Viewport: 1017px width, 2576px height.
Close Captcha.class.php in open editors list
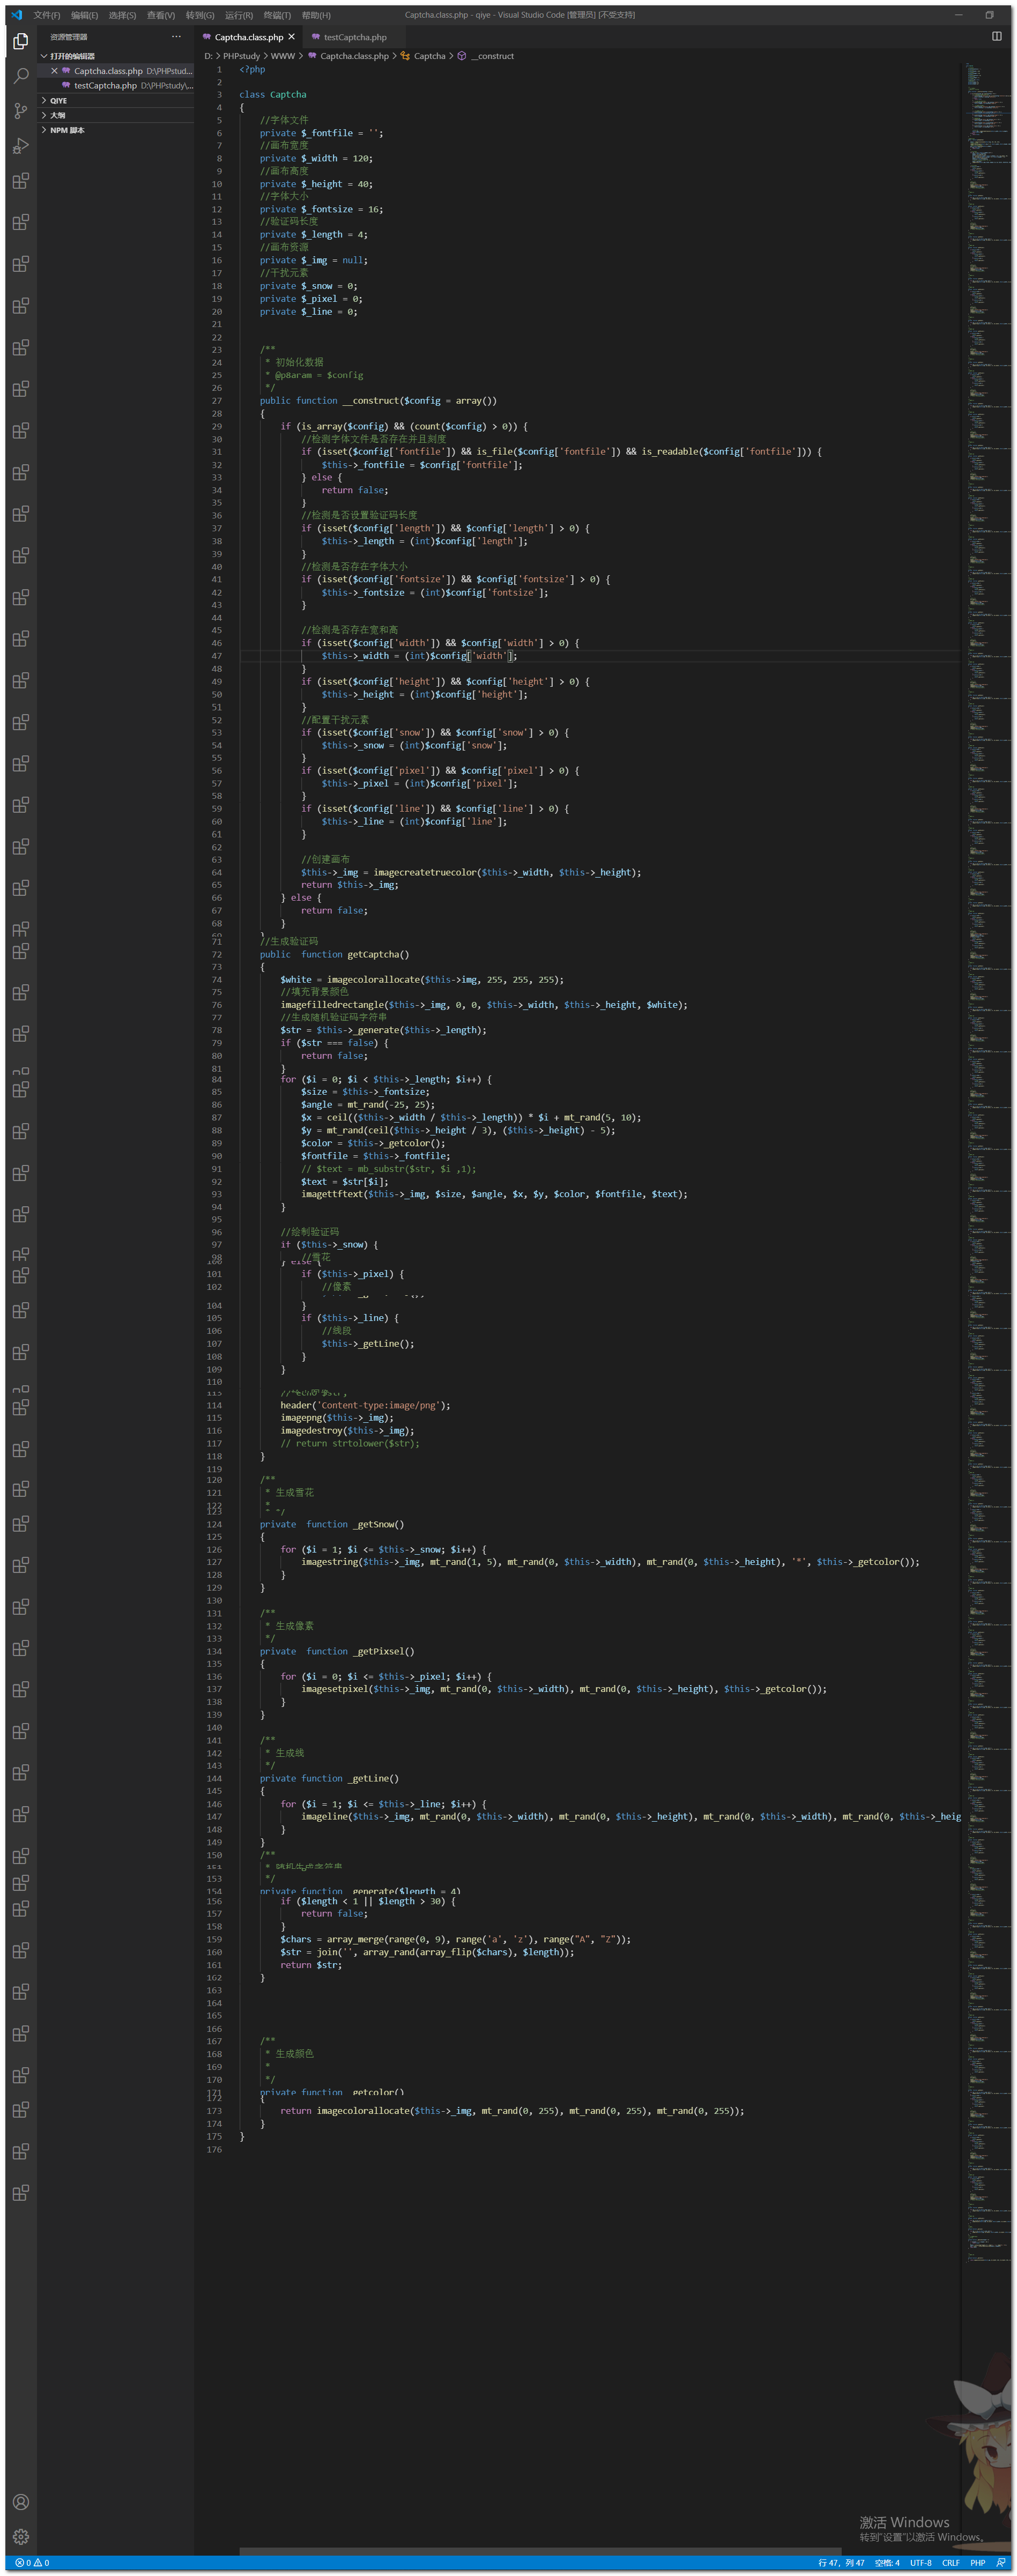point(54,71)
